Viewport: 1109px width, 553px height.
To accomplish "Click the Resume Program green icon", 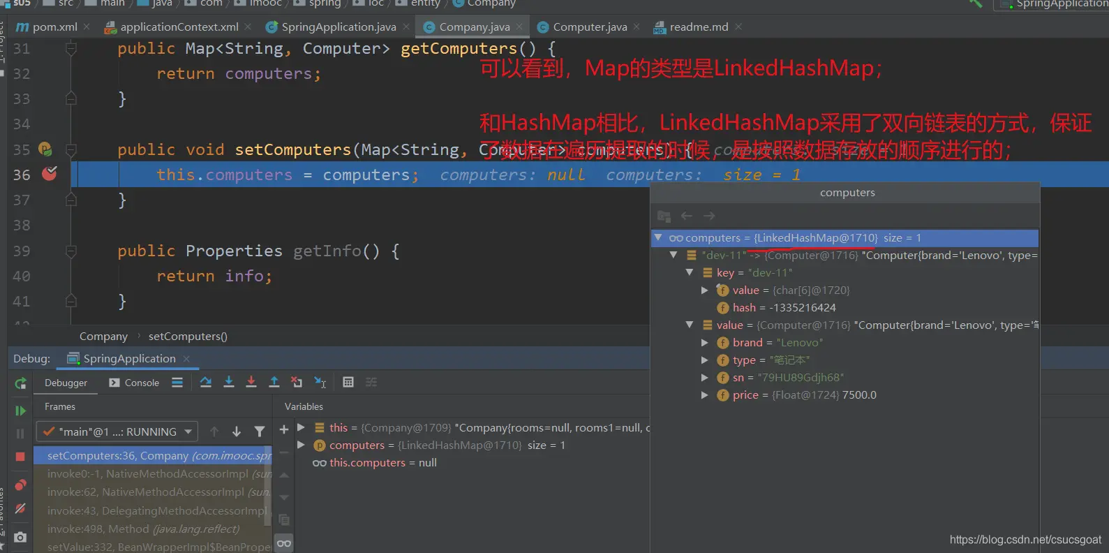I will pyautogui.click(x=20, y=411).
